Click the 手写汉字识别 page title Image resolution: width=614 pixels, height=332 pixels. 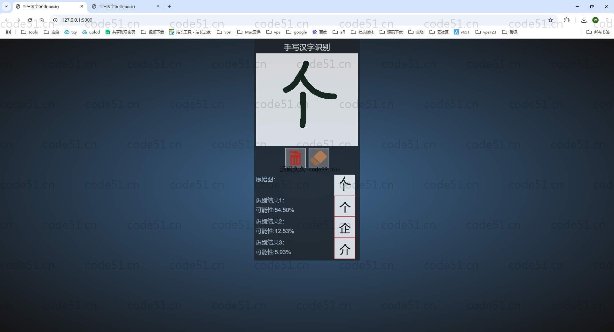[307, 47]
